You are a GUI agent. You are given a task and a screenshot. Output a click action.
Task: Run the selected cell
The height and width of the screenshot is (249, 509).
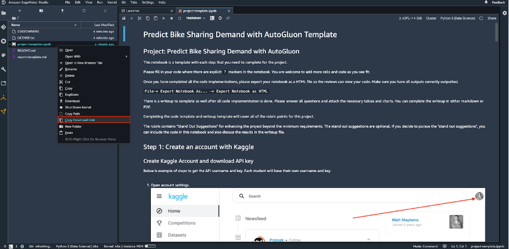click(164, 18)
